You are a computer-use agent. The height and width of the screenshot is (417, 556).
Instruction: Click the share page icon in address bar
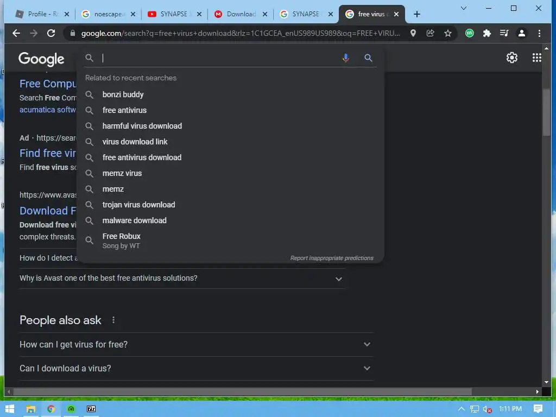click(x=430, y=33)
